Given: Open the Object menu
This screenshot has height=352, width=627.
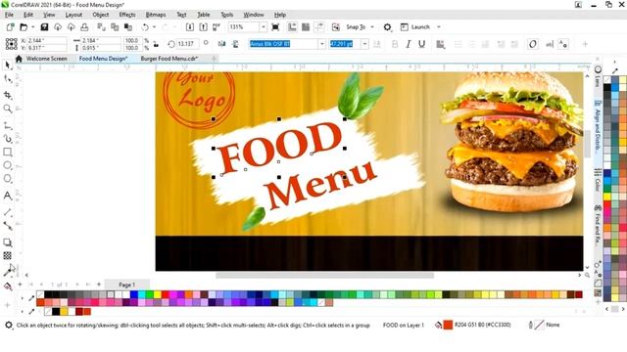Looking at the screenshot, I should pyautogui.click(x=100, y=15).
